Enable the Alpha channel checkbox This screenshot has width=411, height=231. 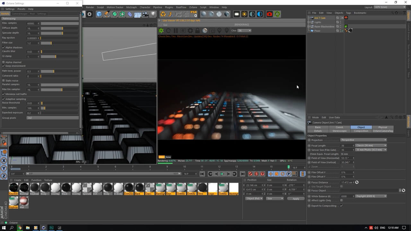click(x=4, y=62)
